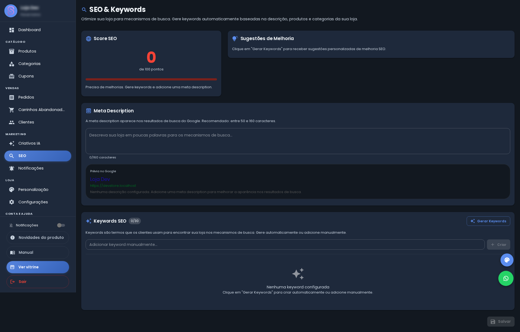Click the Loja Dev Google preview title
Viewport: 520px width, 332px height.
tap(100, 179)
